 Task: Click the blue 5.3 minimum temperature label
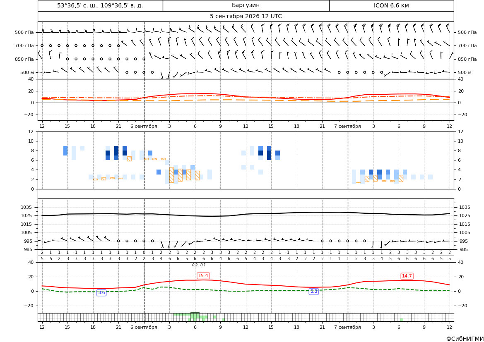[313, 292]
